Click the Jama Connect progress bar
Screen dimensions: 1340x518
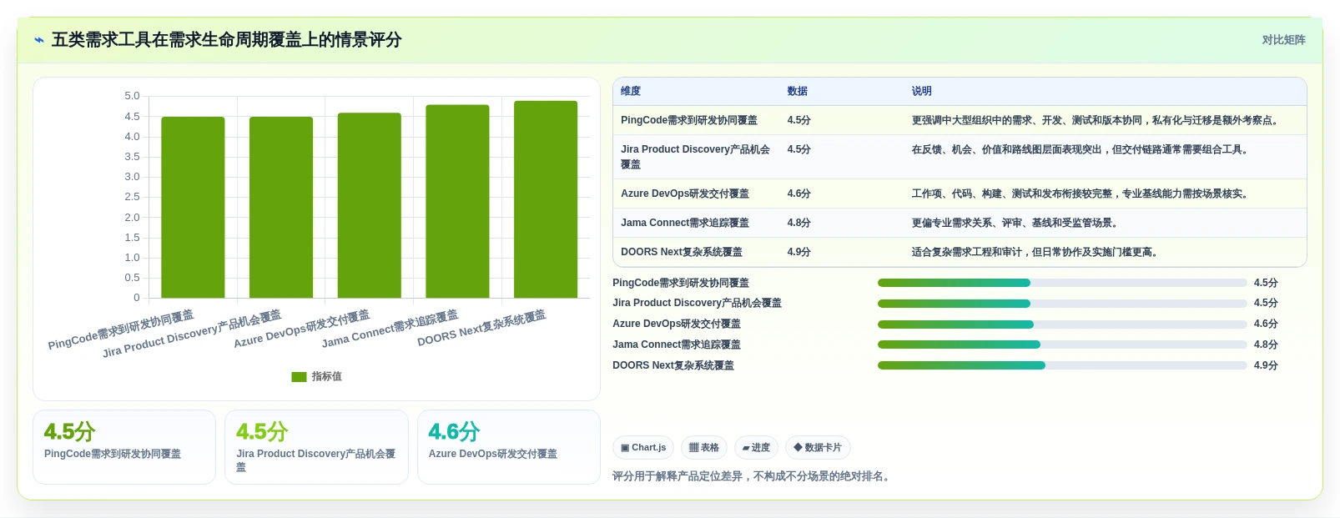coord(1062,344)
